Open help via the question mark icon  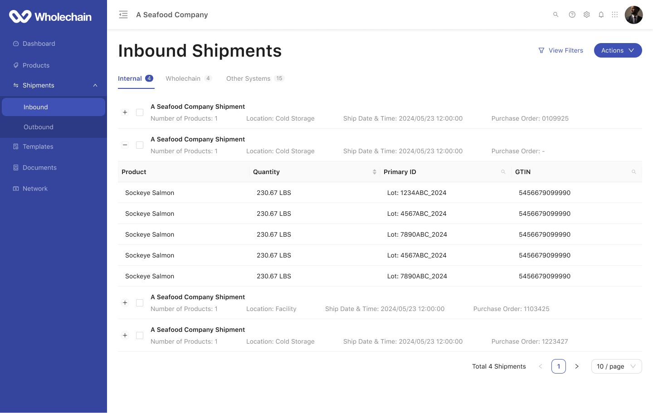(x=572, y=15)
